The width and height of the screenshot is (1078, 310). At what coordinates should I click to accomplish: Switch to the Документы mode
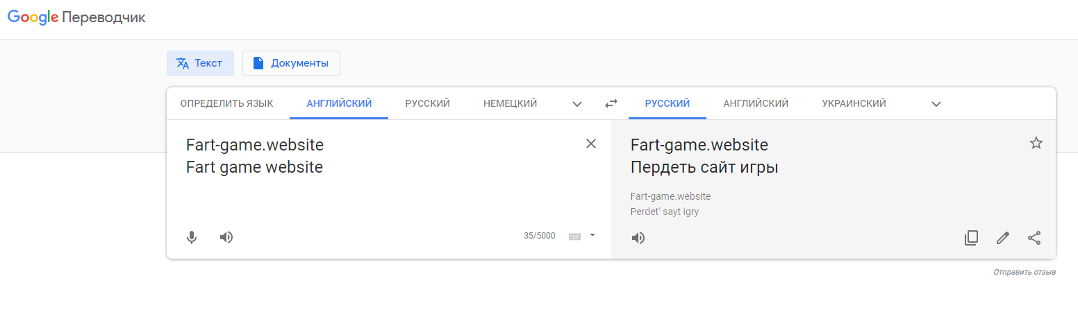tap(291, 63)
